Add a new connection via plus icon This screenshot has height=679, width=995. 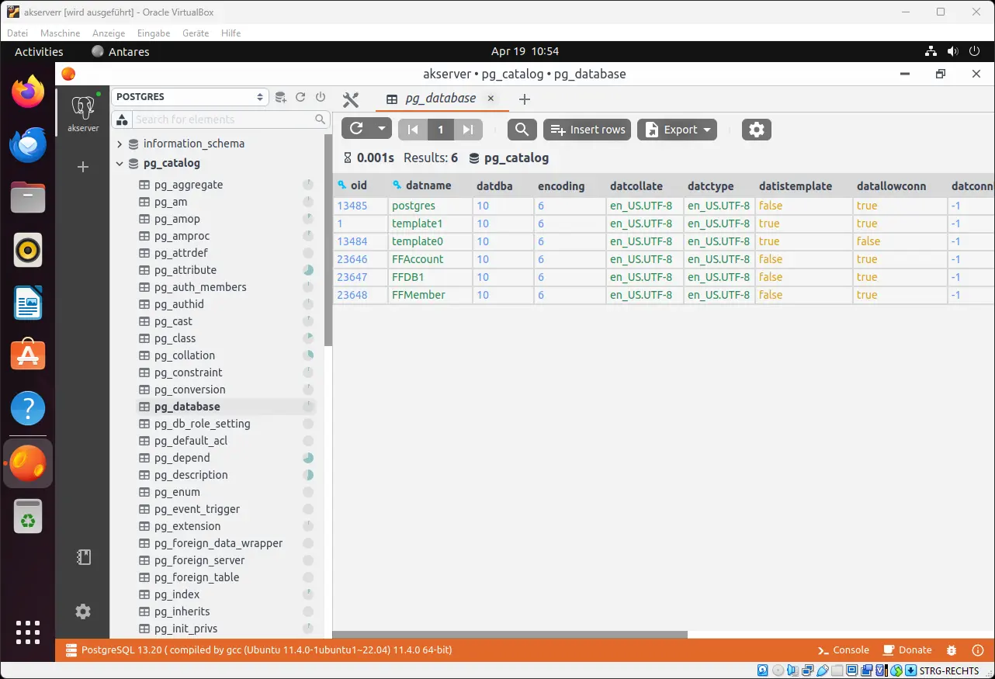coord(83,167)
